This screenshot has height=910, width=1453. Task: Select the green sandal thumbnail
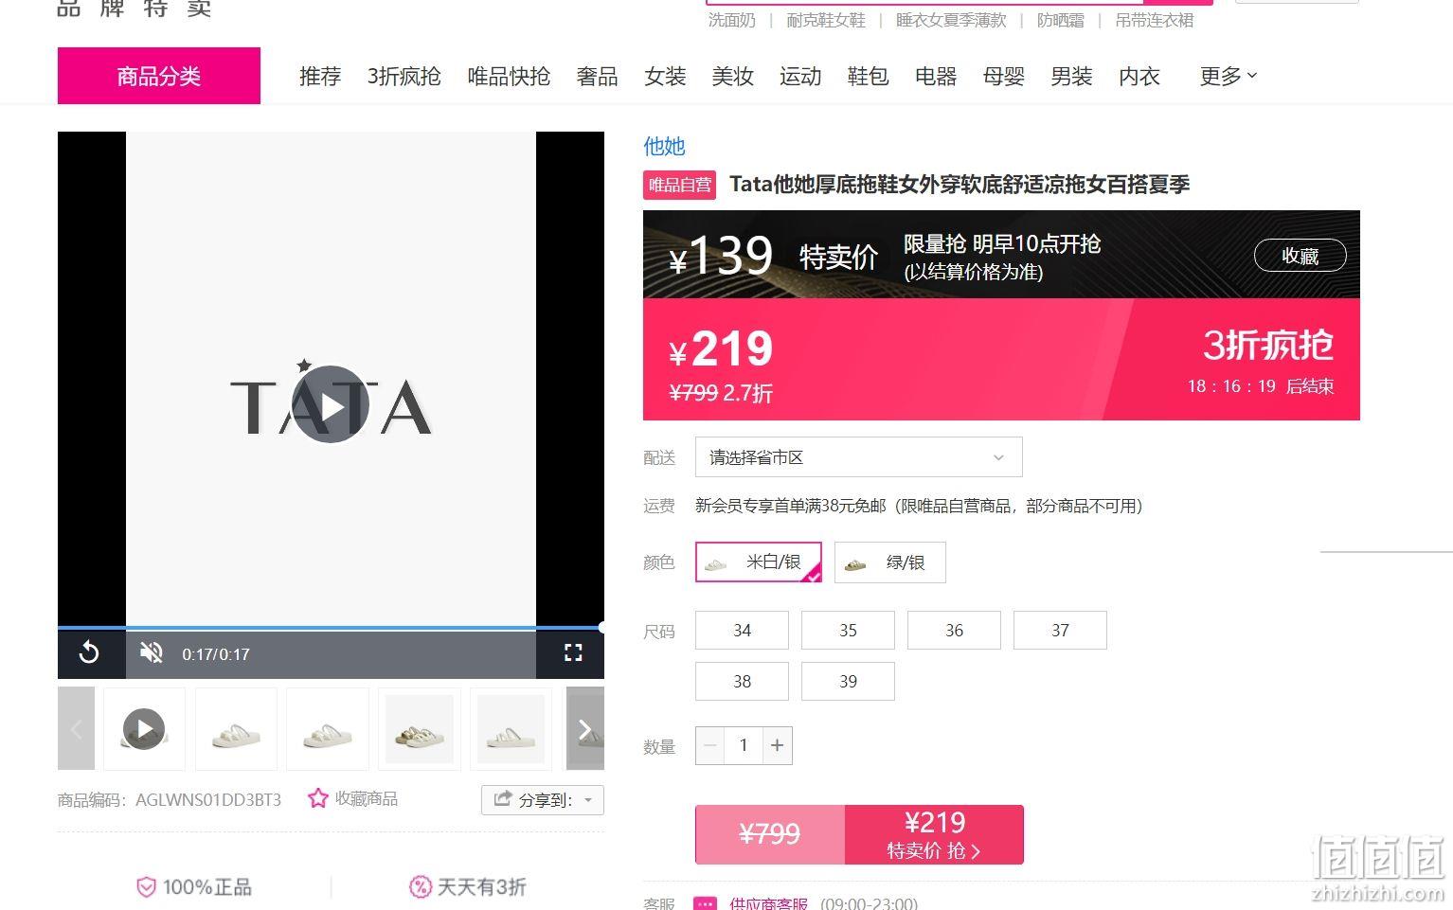pyautogui.click(x=419, y=728)
